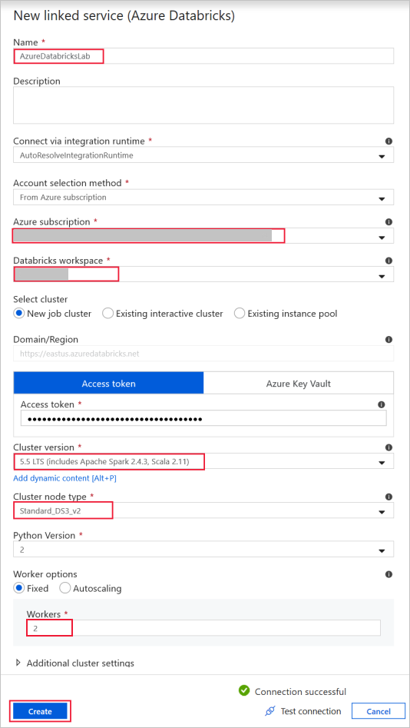
Task: Click into the Description text box
Action: pyautogui.click(x=203, y=105)
